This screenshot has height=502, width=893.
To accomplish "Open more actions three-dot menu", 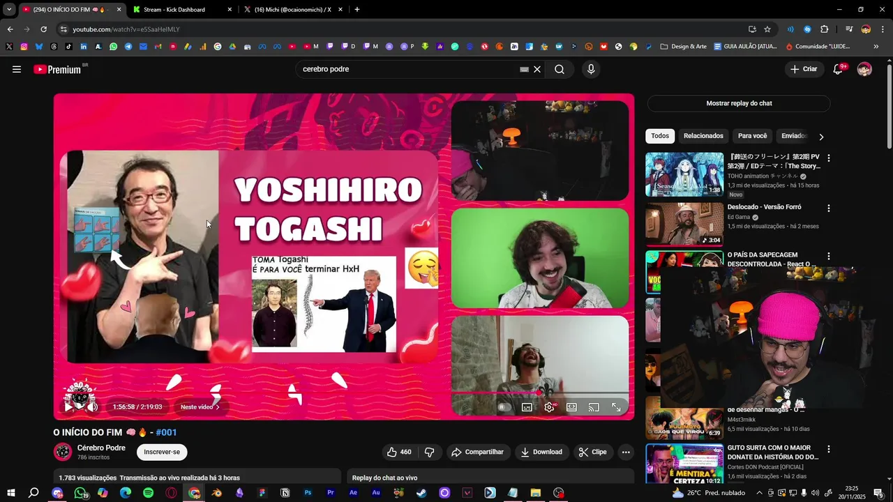I will coord(626,452).
